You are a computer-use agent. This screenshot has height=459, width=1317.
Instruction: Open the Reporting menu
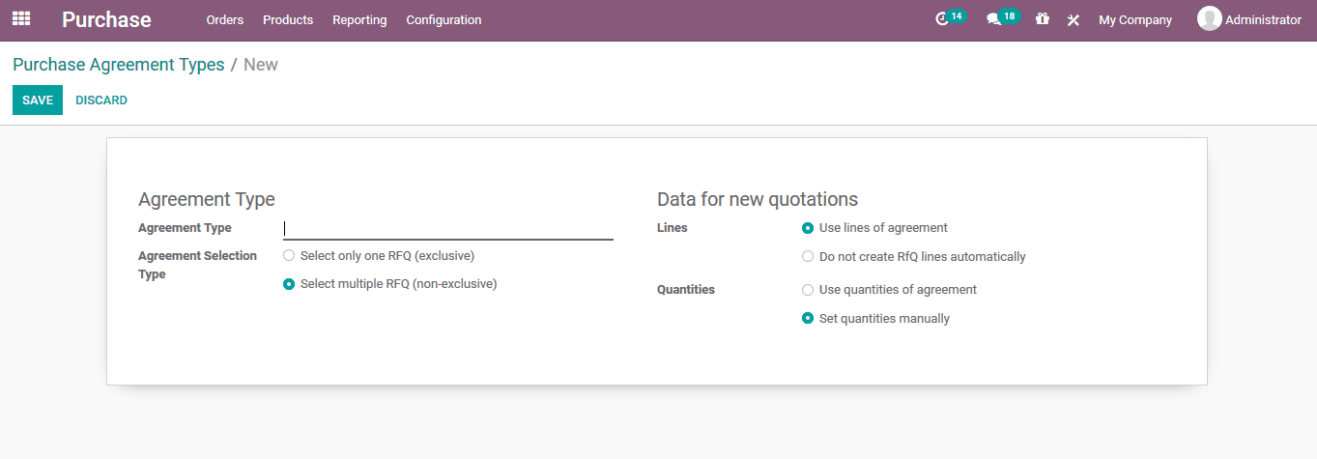coord(359,20)
